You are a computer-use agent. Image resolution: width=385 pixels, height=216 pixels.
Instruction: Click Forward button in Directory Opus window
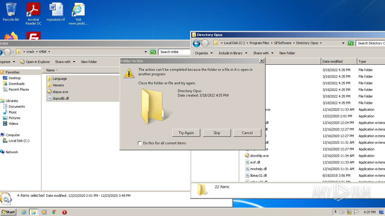coord(205,43)
